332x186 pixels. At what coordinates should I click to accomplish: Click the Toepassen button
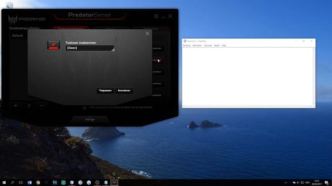point(105,90)
